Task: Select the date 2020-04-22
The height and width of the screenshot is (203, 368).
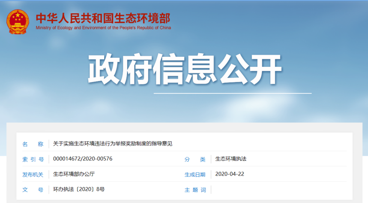Action: pos(230,174)
